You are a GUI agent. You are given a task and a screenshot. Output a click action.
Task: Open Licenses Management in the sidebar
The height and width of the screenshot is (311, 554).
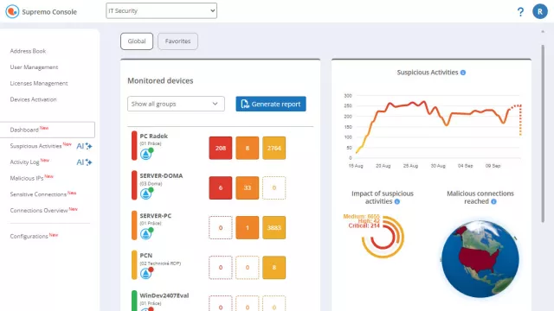(x=39, y=83)
